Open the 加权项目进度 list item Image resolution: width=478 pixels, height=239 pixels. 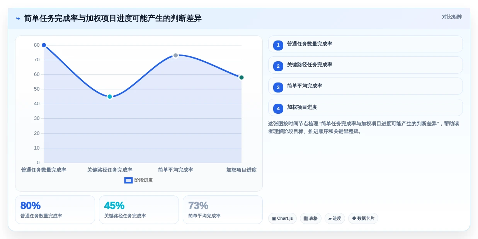[365, 107]
